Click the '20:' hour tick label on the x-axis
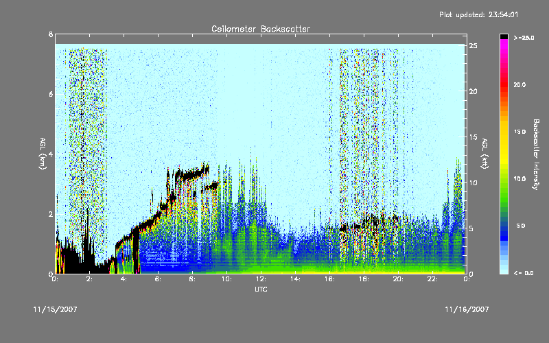Viewport: 549px width, 343px height. [x=399, y=279]
